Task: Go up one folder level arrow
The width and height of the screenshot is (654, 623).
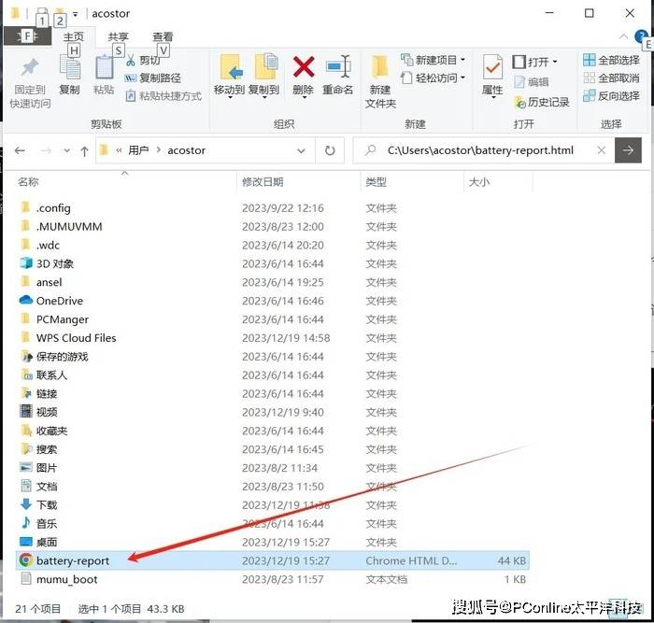Action: 84,151
